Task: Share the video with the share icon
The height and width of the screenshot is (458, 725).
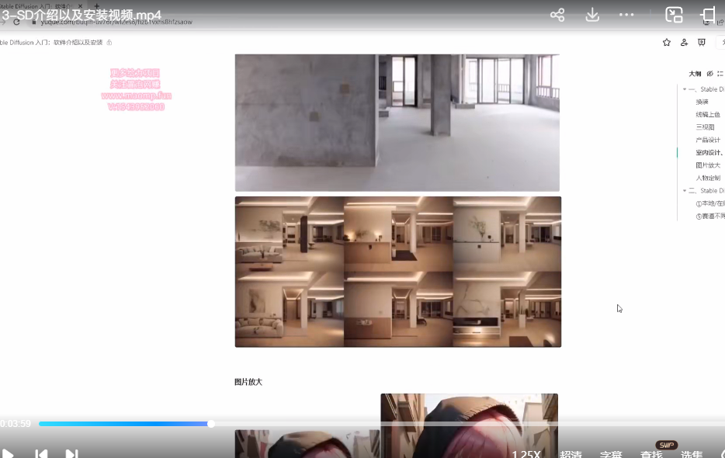Action: pyautogui.click(x=557, y=15)
